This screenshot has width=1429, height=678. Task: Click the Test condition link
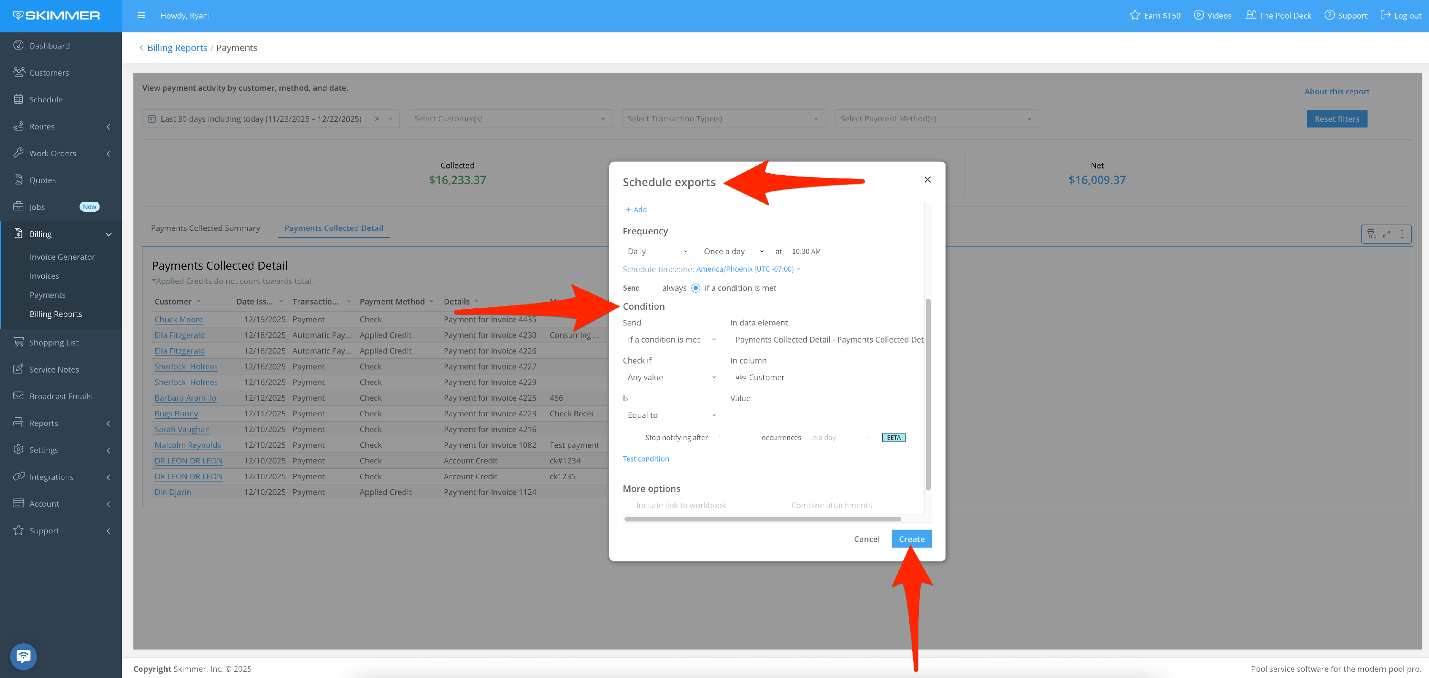click(646, 459)
